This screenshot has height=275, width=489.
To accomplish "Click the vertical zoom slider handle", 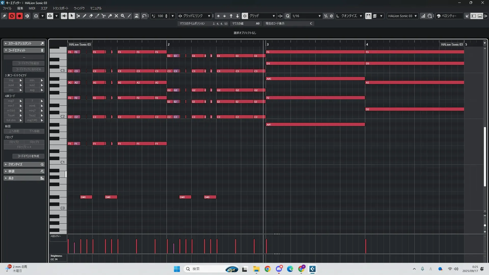I will [x=485, y=225].
